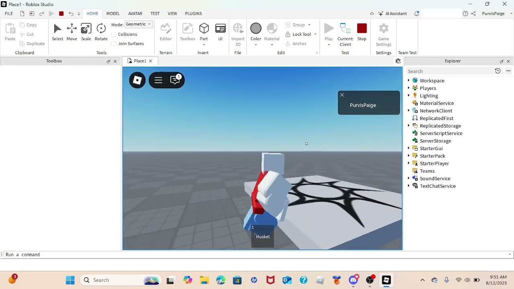The width and height of the screenshot is (514, 289).
Task: Switch to the PLUGINS tab
Action: pyautogui.click(x=193, y=14)
